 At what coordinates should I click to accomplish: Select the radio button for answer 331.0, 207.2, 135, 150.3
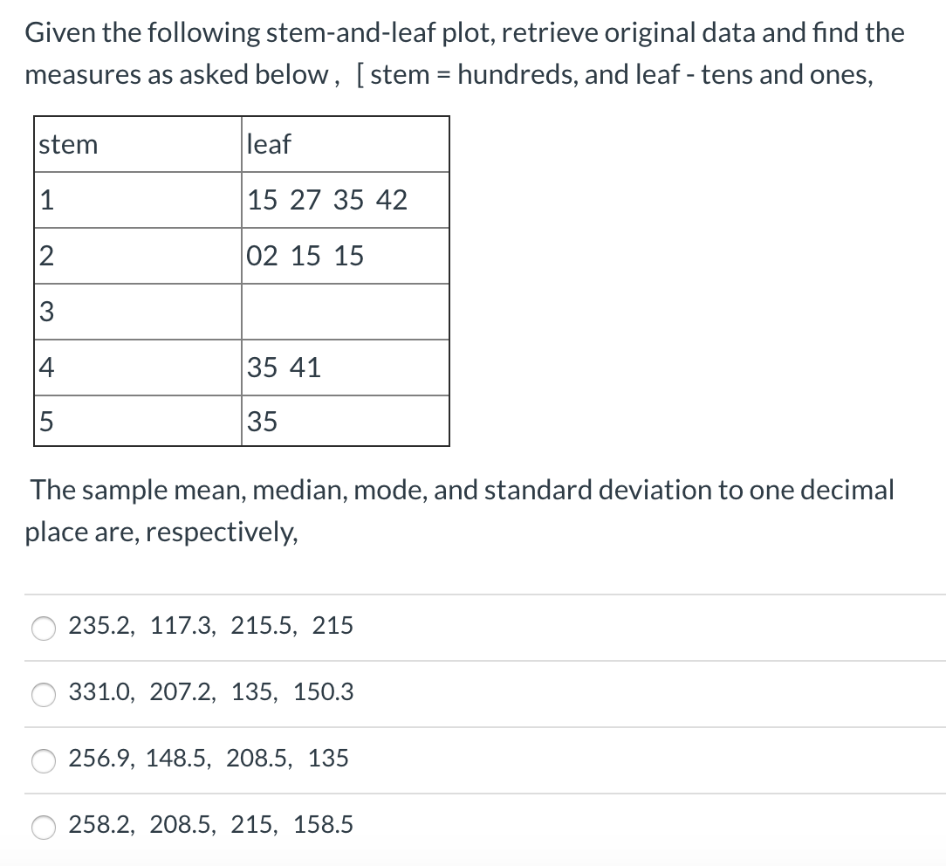point(43,693)
